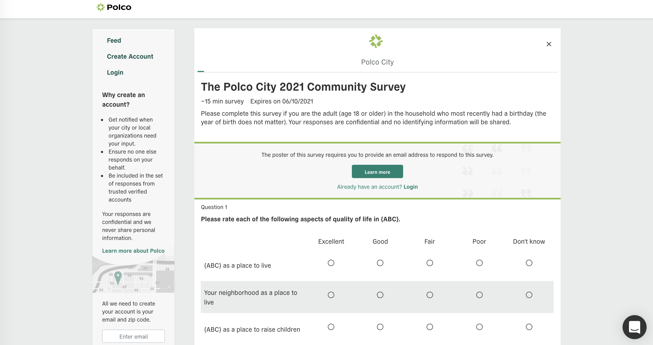Rate 'Your neighborhood as a place to live' Good
The image size is (653, 345).
pyautogui.click(x=380, y=295)
